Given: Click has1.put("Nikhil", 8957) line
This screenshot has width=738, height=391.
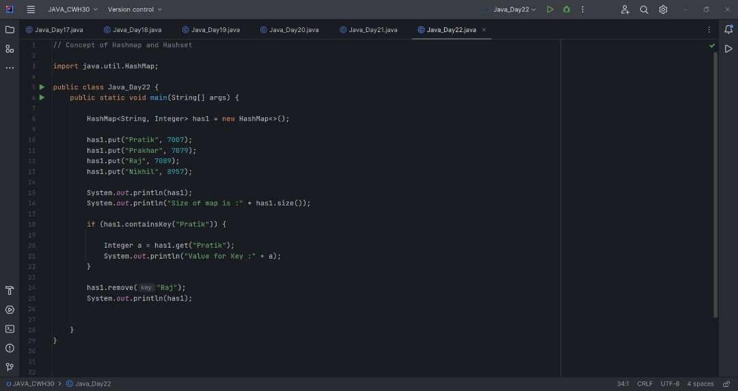Looking at the screenshot, I should pos(139,171).
